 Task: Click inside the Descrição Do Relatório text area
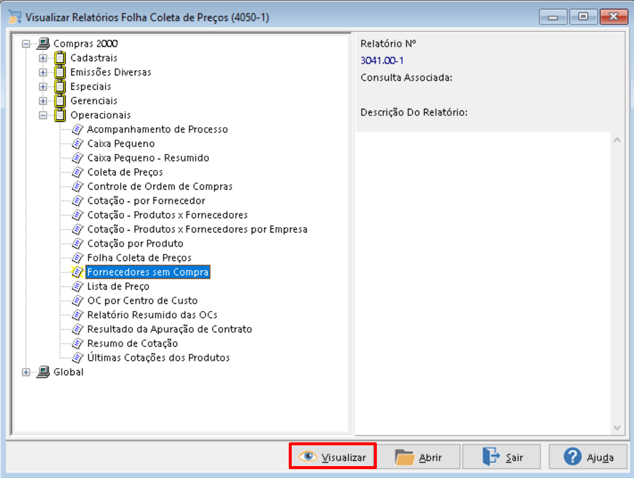[x=483, y=282]
